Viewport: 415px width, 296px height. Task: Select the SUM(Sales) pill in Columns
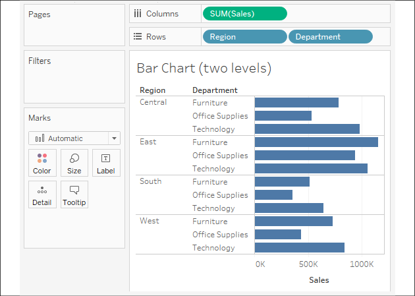(x=244, y=14)
